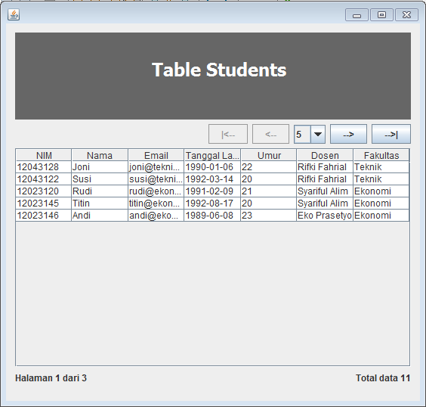Select email cell titin@ekon...
The image size is (426, 407).
pyautogui.click(x=156, y=203)
